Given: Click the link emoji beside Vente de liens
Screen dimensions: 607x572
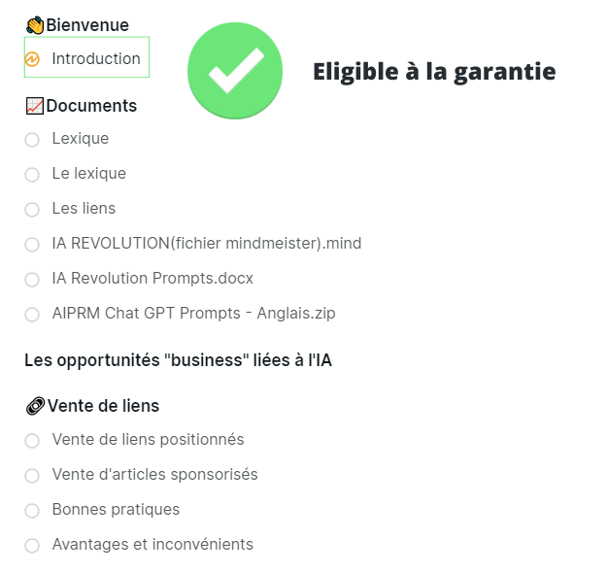Looking at the screenshot, I should [x=35, y=406].
